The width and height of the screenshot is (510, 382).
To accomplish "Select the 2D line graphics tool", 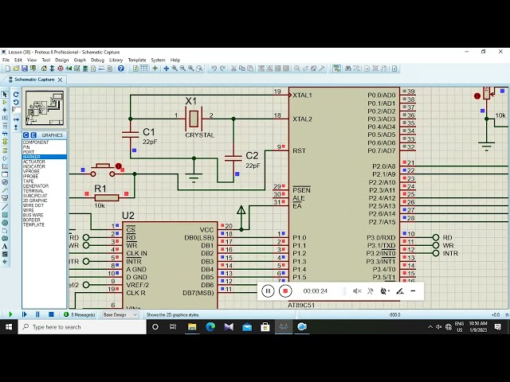I will coord(5,207).
